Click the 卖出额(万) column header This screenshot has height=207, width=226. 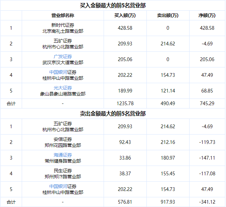[x=168, y=15]
